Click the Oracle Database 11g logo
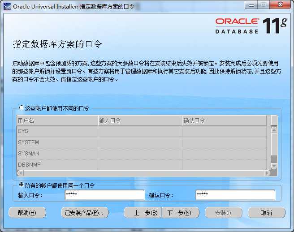Screen dimensions: 294x232 pyautogui.click(x=251, y=26)
